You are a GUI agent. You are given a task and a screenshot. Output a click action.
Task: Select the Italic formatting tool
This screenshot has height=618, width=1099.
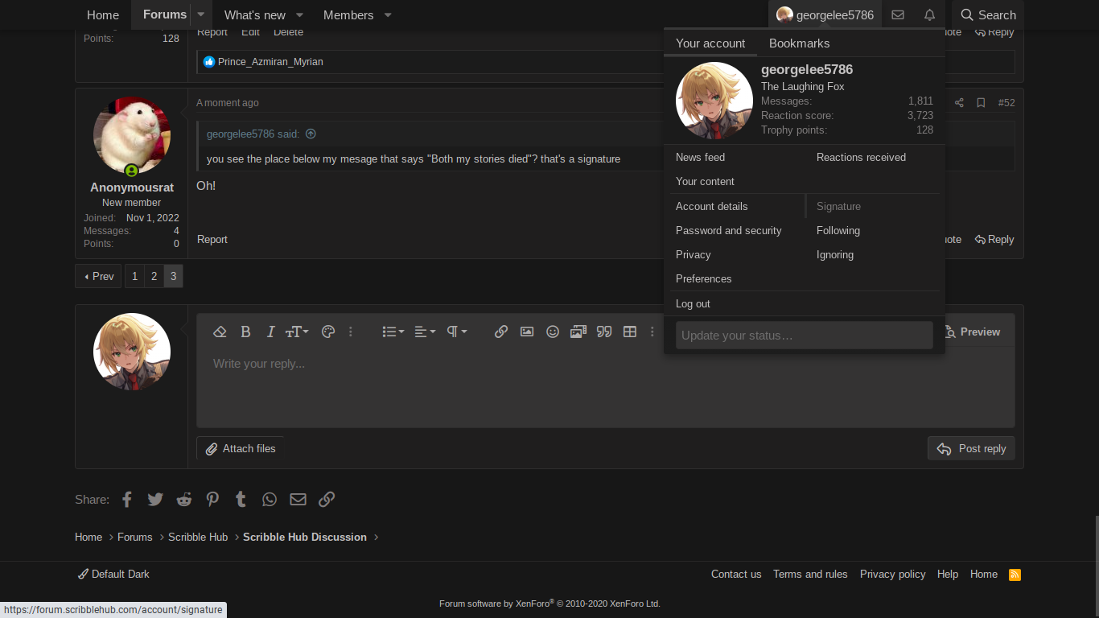tap(270, 332)
